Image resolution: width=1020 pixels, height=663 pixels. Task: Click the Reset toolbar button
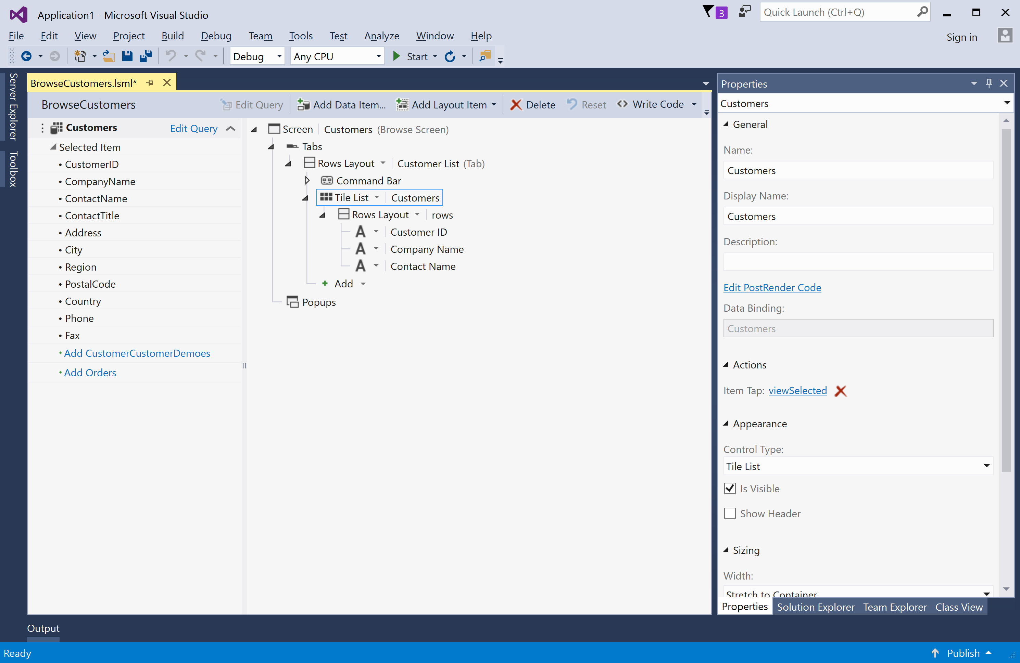coord(586,104)
